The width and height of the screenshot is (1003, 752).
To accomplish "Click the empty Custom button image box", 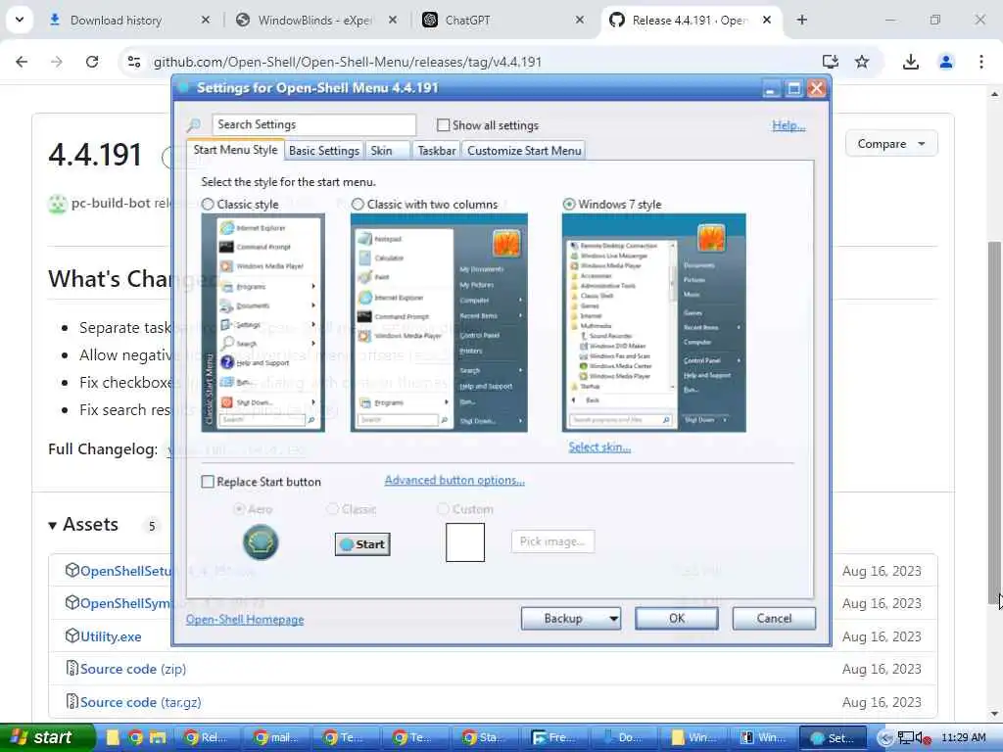I will [465, 542].
